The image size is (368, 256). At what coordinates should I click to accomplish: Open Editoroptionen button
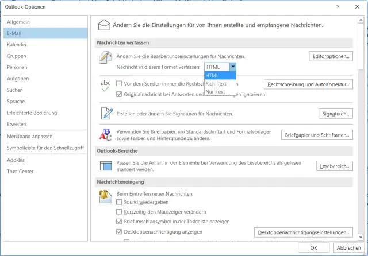point(331,56)
